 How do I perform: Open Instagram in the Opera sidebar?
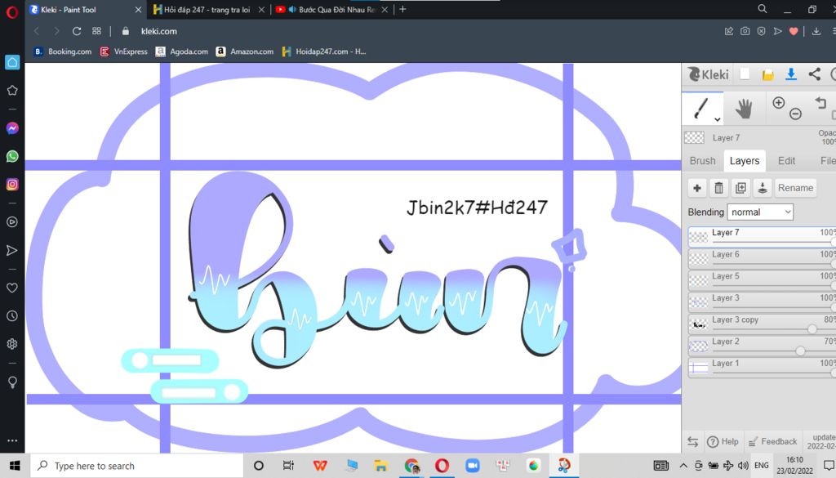[x=12, y=185]
